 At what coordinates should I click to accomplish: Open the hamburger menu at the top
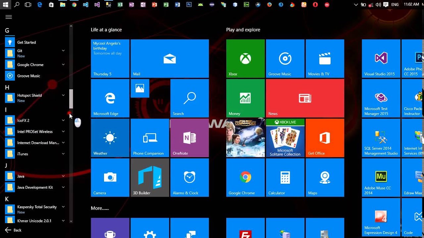tap(9, 17)
